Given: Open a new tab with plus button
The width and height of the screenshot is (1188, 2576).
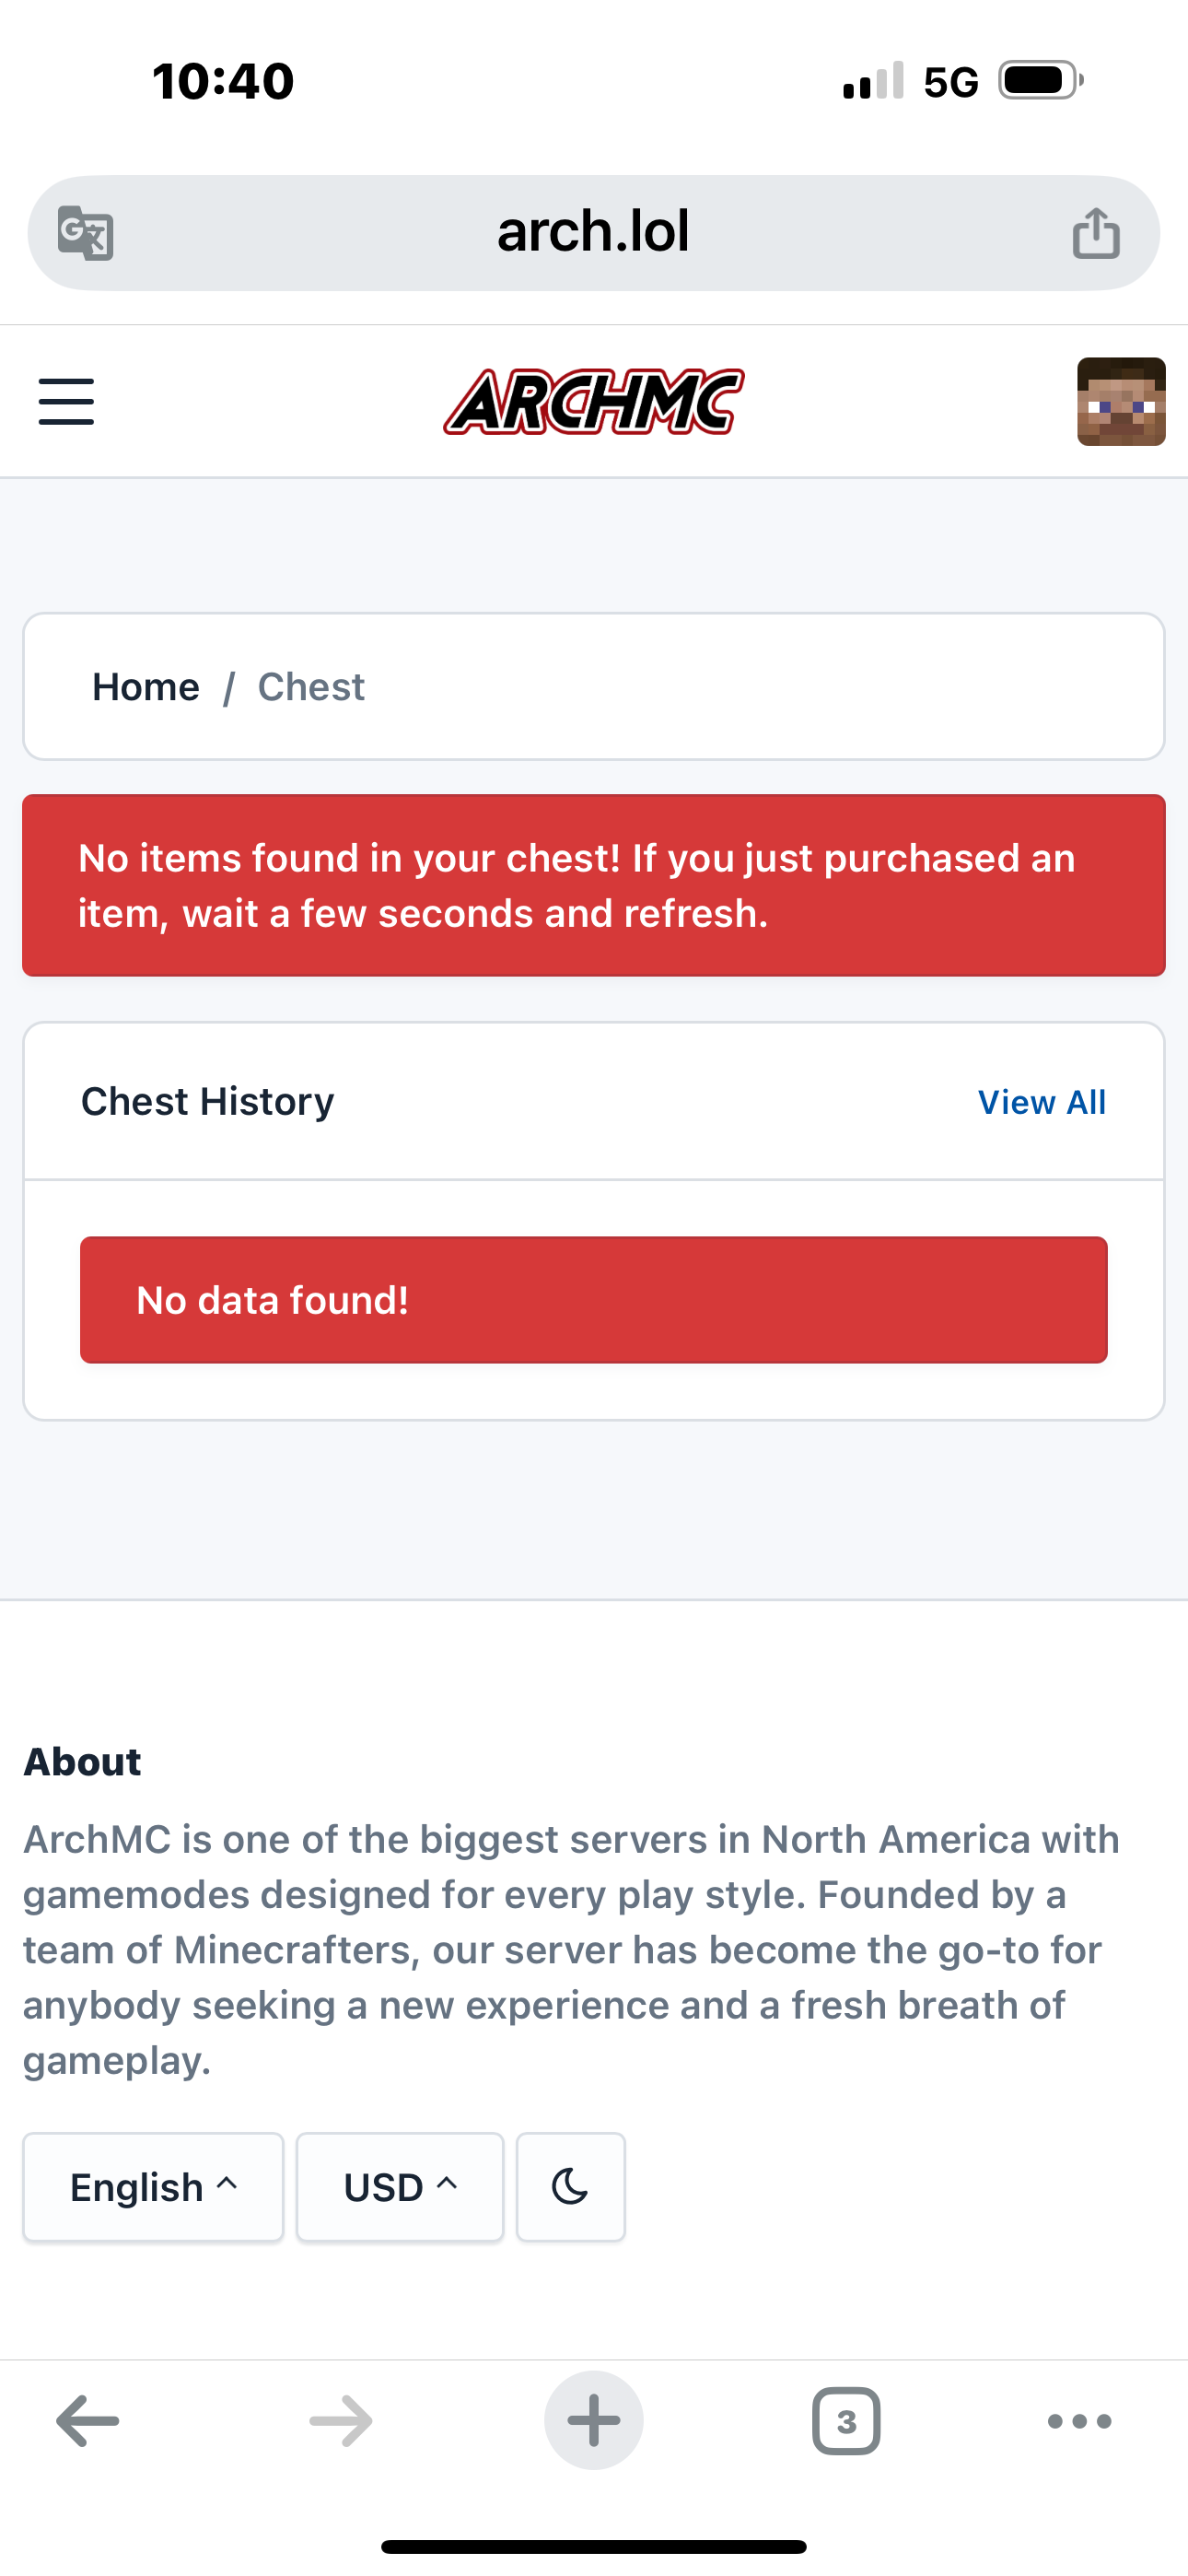Looking at the screenshot, I should 594,2420.
